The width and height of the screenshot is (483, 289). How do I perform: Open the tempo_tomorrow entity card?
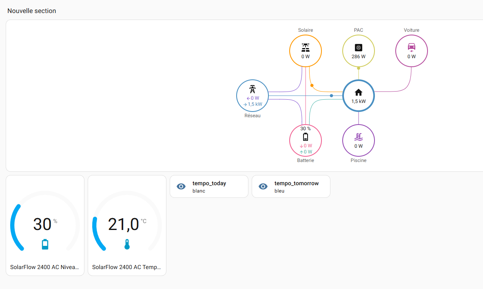(291, 186)
